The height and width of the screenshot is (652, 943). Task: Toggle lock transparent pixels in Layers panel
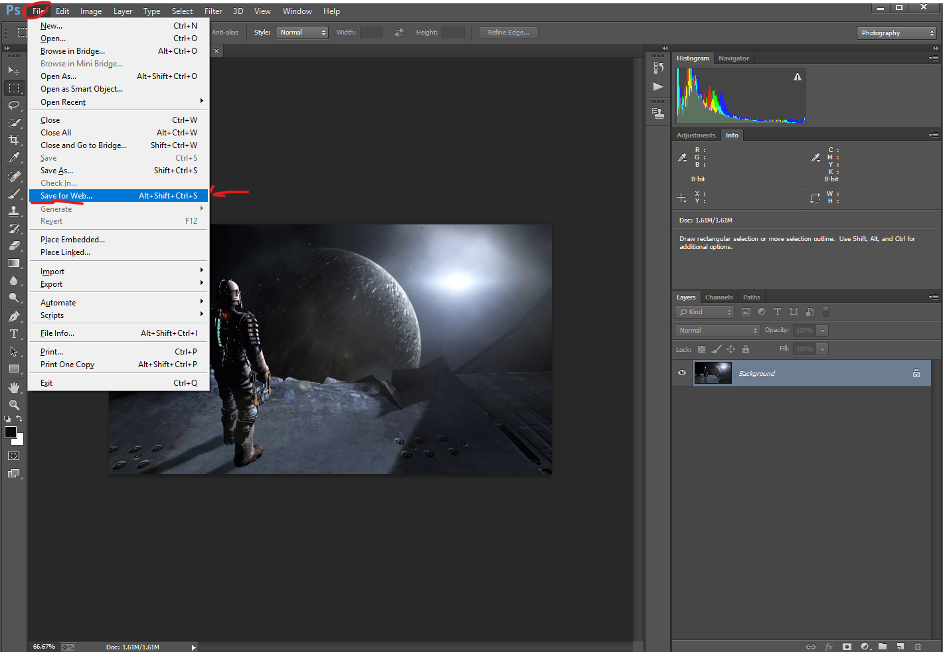(701, 349)
